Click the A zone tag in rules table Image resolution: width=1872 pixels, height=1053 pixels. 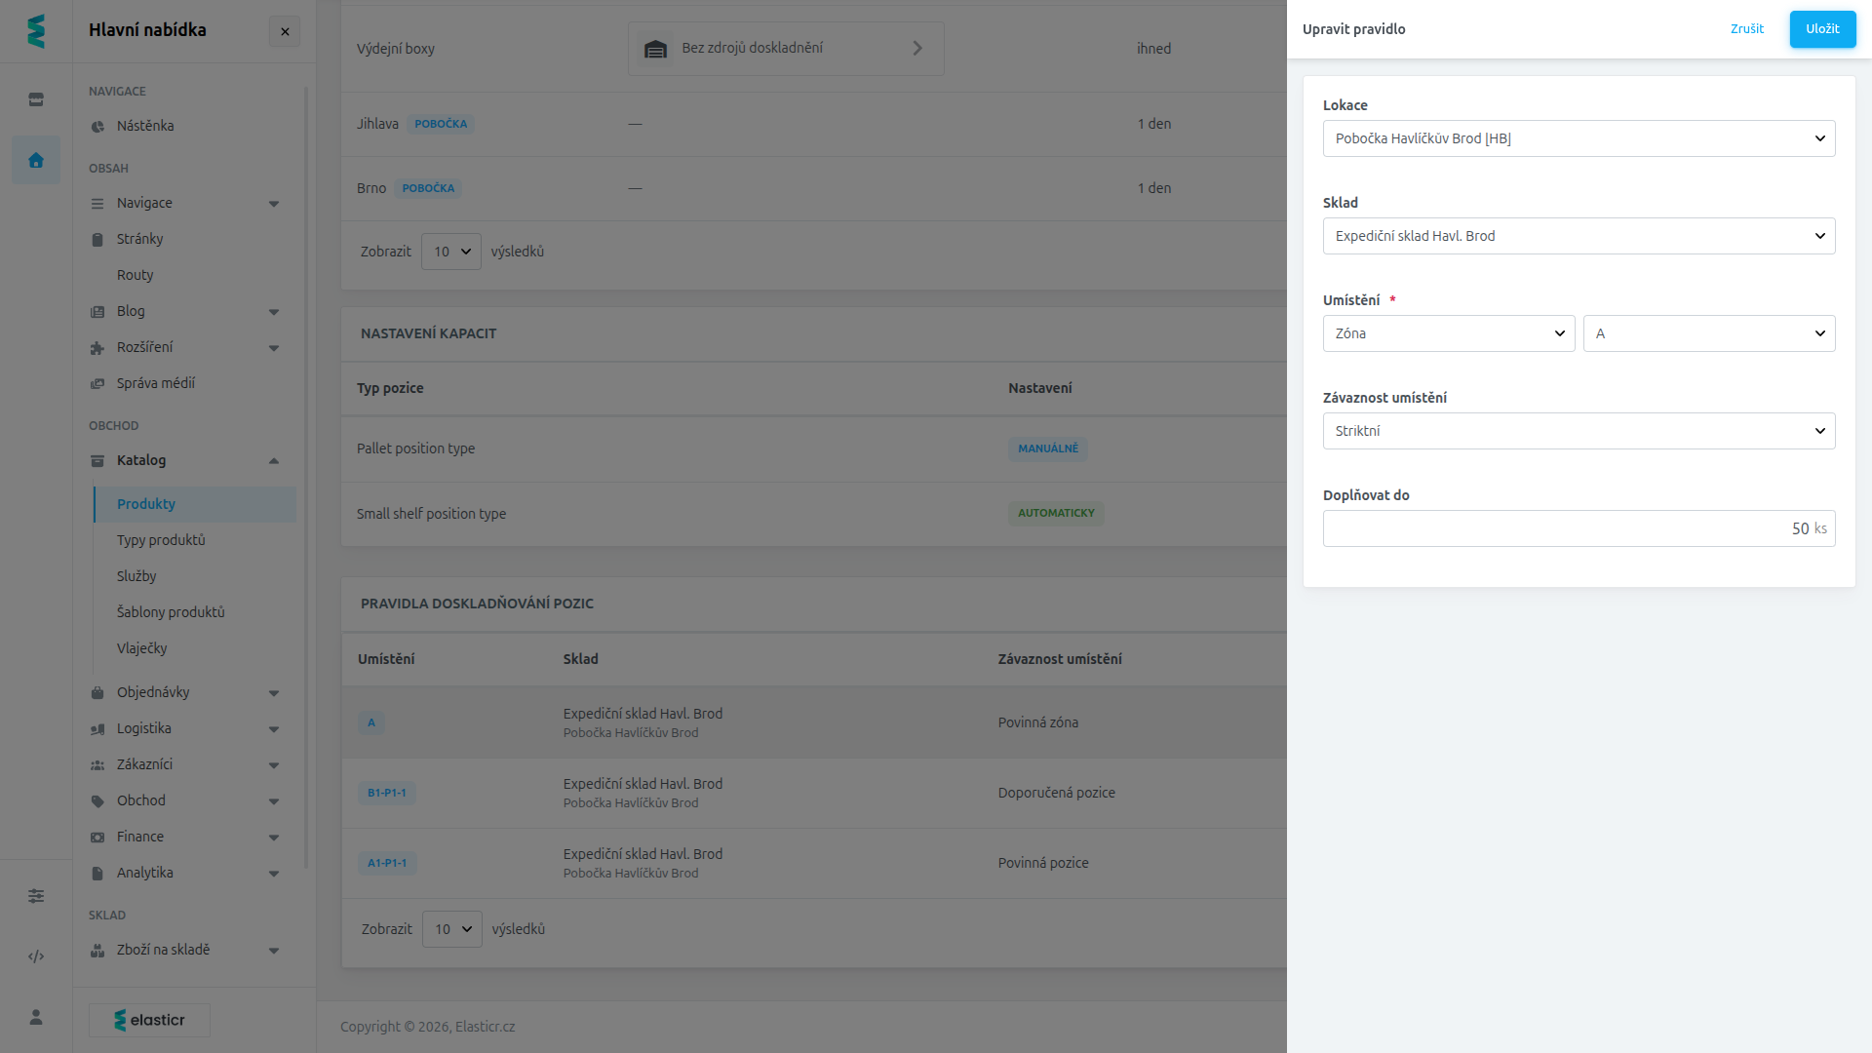point(371,722)
